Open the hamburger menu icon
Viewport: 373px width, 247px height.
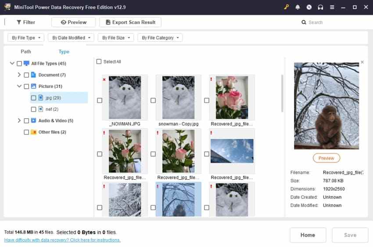pos(332,7)
